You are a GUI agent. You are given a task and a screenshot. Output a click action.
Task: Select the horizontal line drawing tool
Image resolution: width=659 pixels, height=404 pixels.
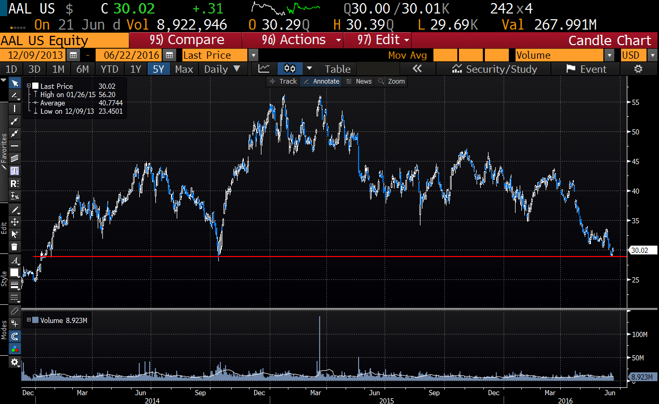(15, 145)
